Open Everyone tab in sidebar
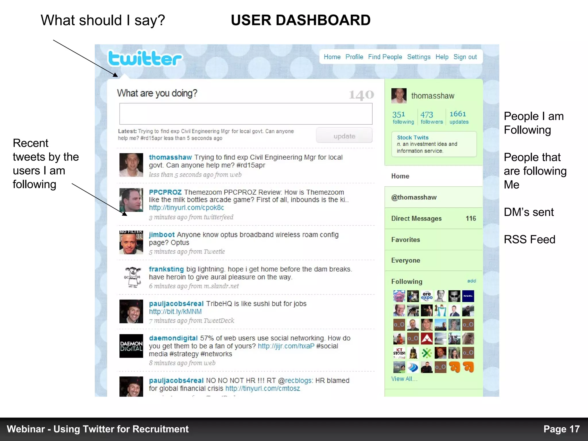The width and height of the screenshot is (588, 441). click(434, 260)
